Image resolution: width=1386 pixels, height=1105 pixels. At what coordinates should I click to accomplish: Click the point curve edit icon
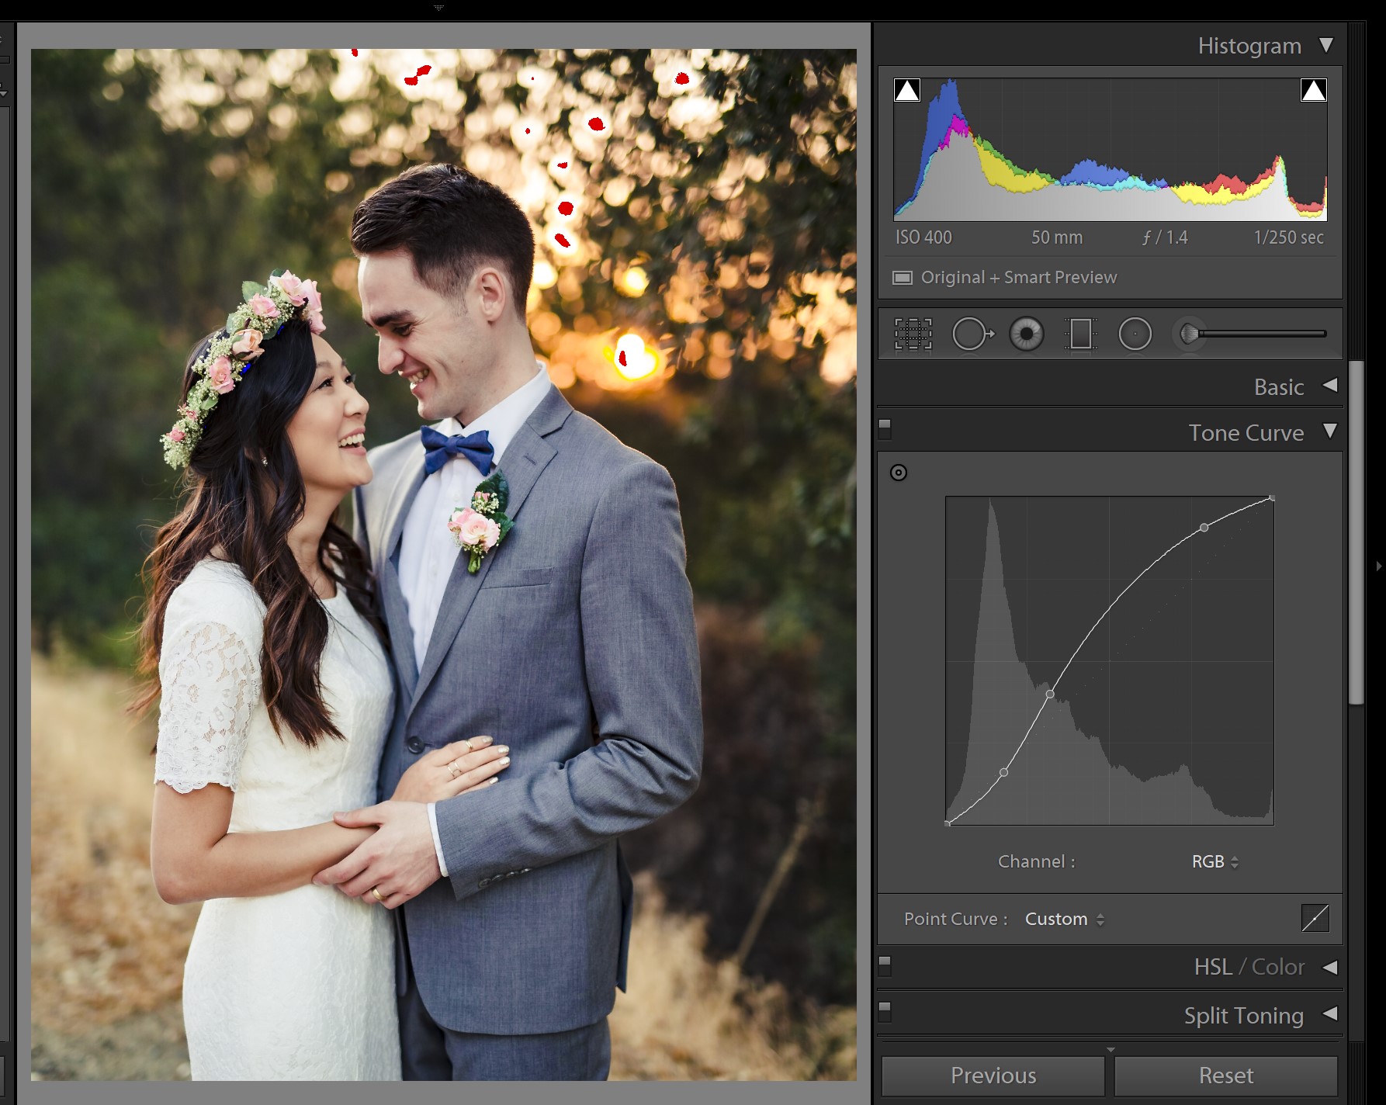point(1315,918)
